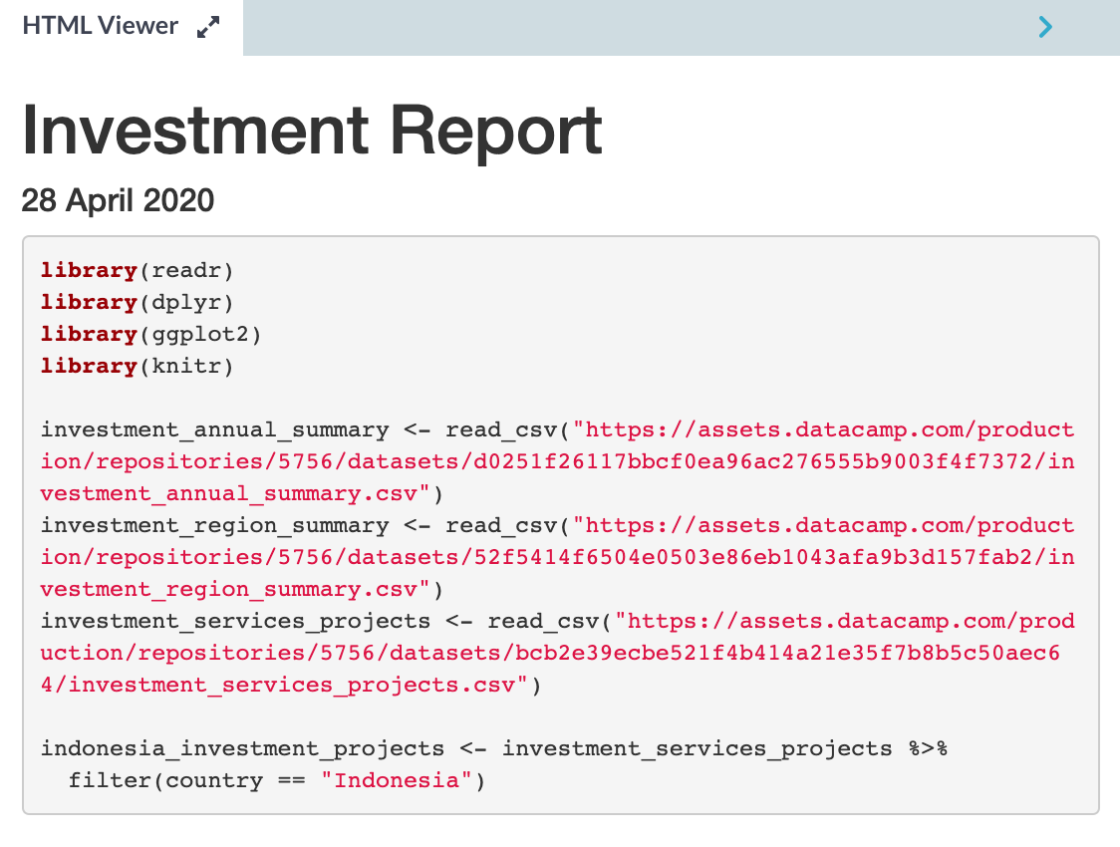1120x847 pixels.
Task: Click the investment_region_summary.csv URL ending
Action: [234, 589]
